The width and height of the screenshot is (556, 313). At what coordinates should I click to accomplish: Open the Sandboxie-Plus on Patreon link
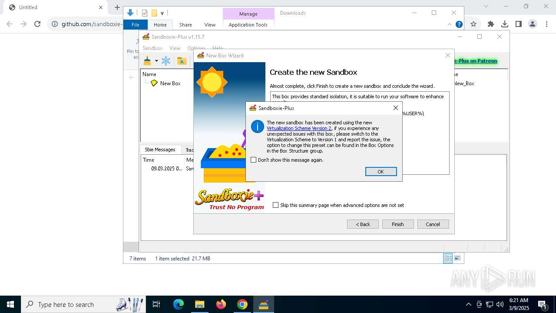click(476, 61)
